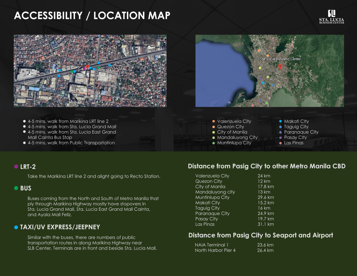Click the Las Pinas legend dot
Viewport: 357px width, 276px height.
tap(281, 143)
